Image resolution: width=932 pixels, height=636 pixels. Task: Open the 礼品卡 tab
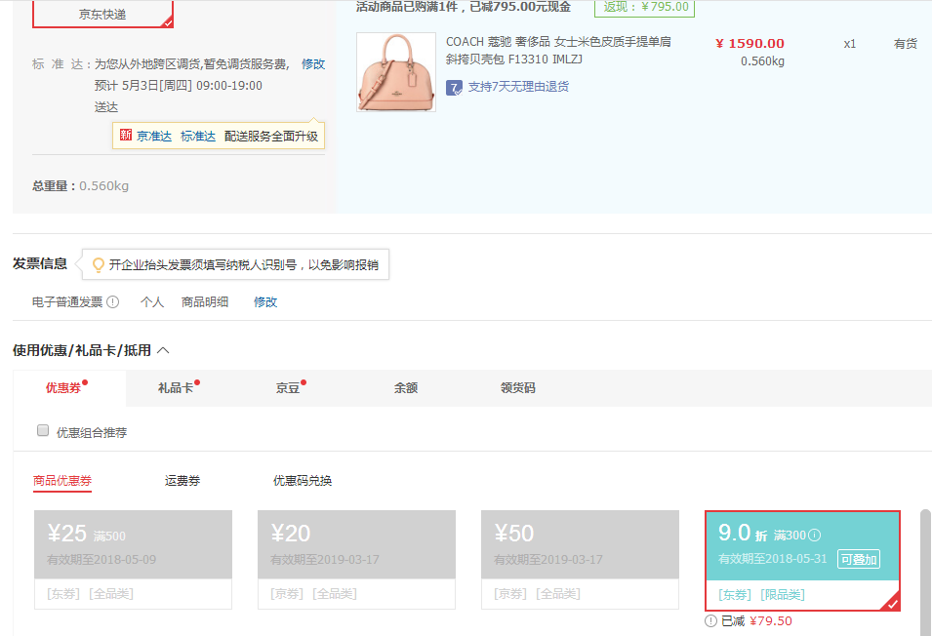(x=176, y=388)
